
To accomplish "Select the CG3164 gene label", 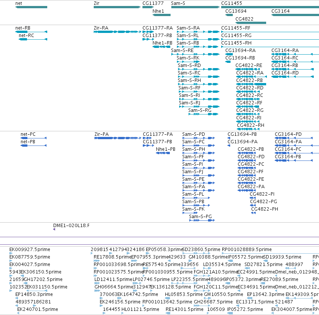I will point(280,11).
